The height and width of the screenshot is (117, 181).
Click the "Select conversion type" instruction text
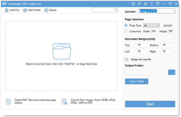click(62, 64)
